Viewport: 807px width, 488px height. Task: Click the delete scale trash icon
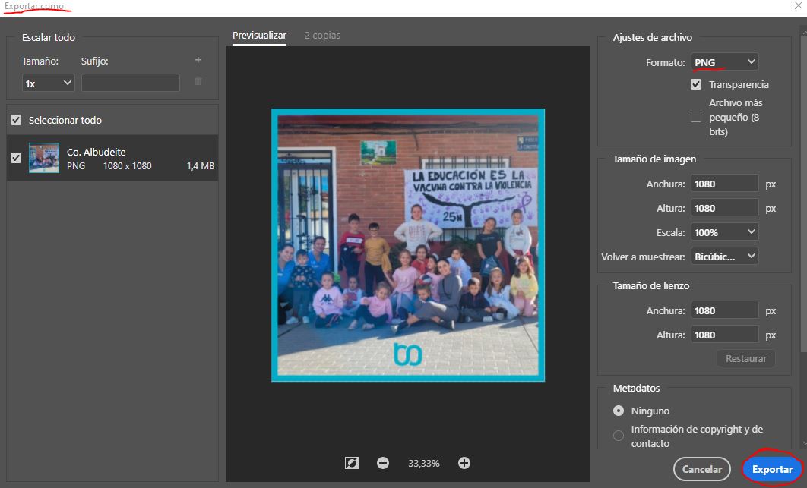(198, 81)
